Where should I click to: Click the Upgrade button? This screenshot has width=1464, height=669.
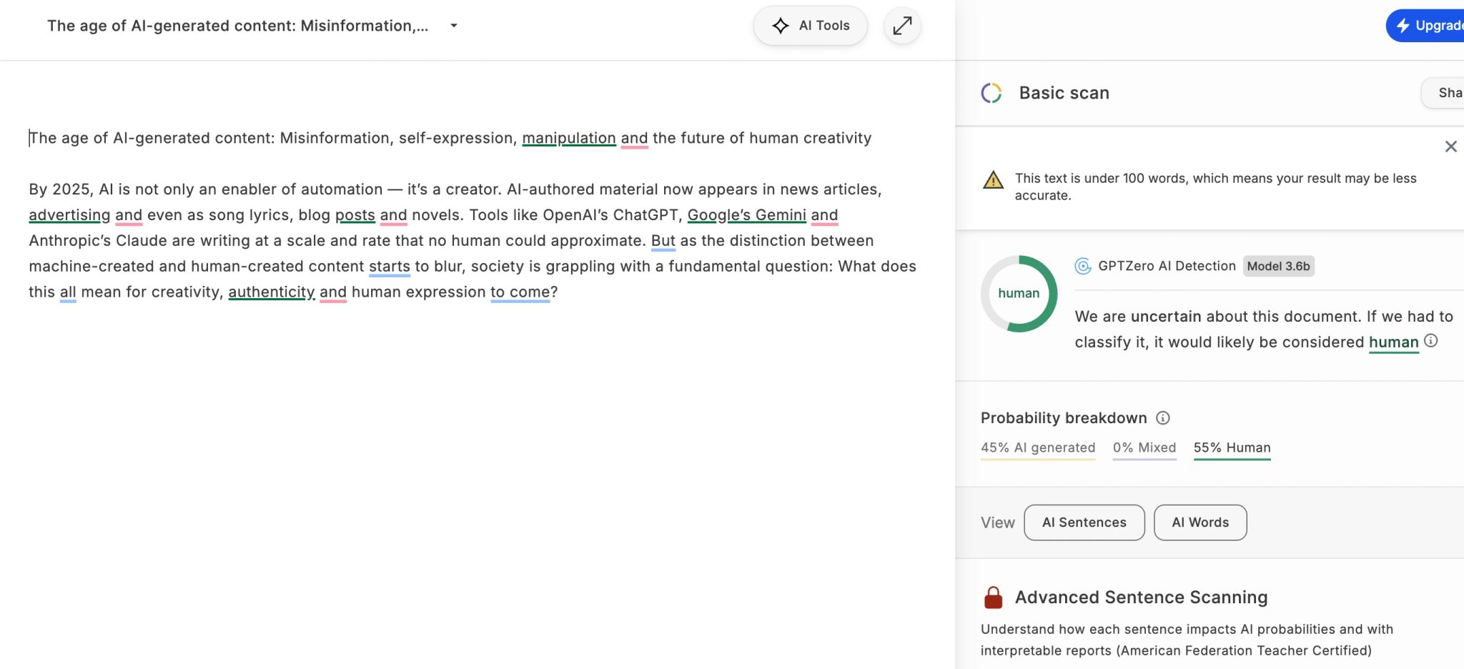point(1426,26)
